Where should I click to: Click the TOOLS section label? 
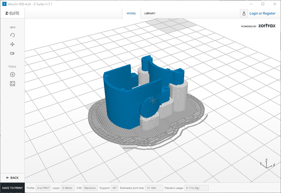click(12, 66)
